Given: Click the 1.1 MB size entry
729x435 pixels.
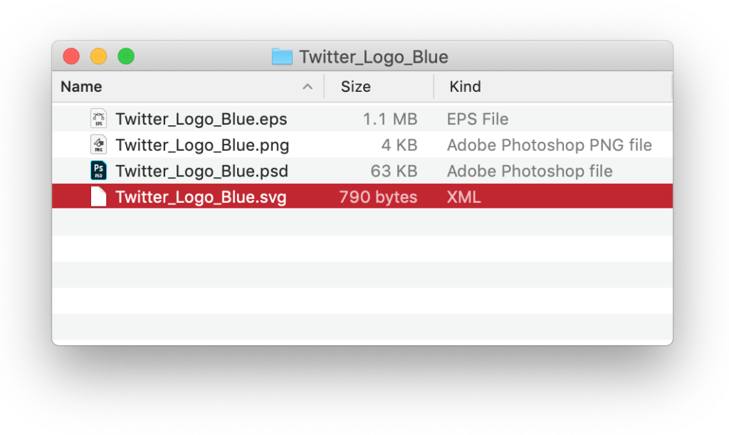Looking at the screenshot, I should tap(390, 120).
